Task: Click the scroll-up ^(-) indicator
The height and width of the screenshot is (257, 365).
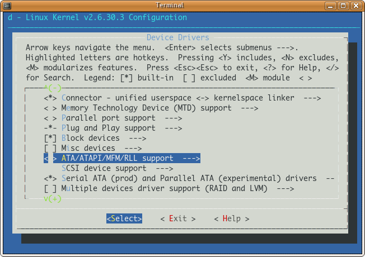Action: tap(53, 88)
